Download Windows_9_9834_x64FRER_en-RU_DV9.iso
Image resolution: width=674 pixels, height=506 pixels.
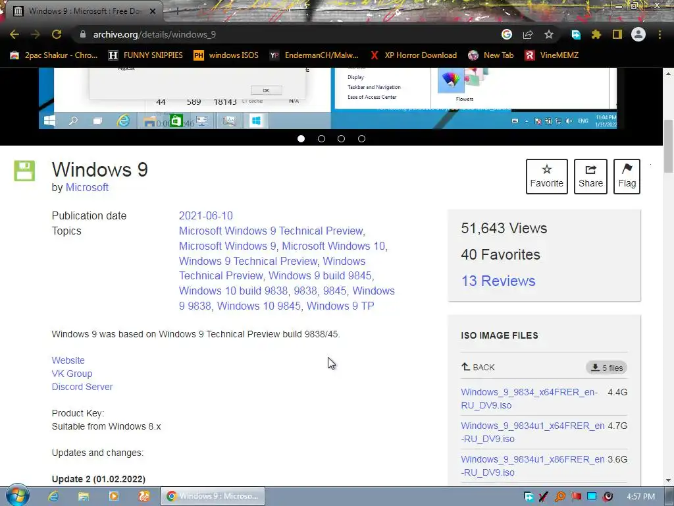click(529, 399)
